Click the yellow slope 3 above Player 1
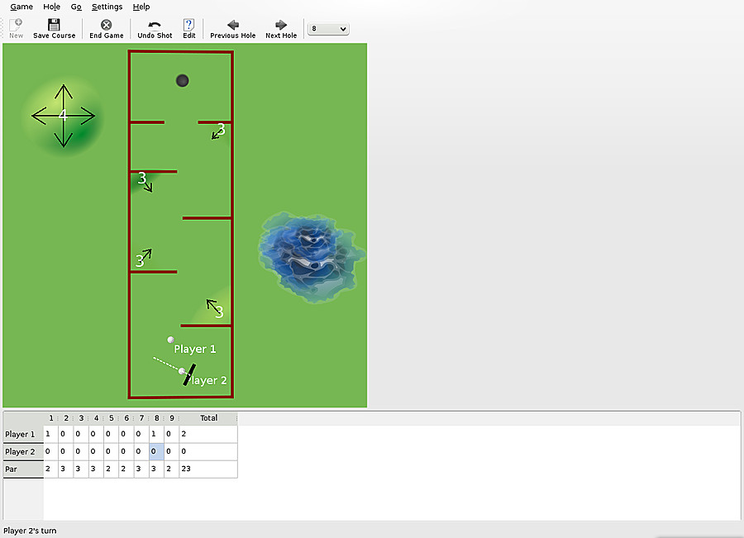Viewport: 744px width, 538px height. click(212, 307)
